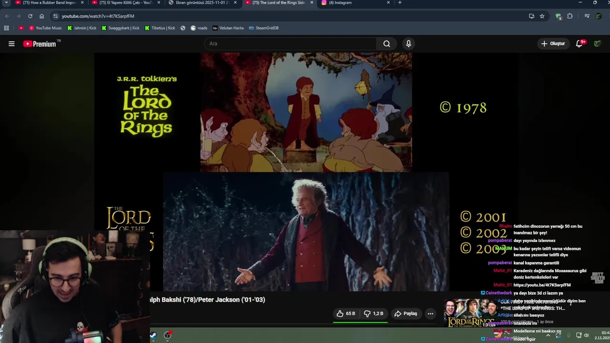
Task: Switch to El Yapımı Kilitli Çakı tab
Action: tap(126, 3)
